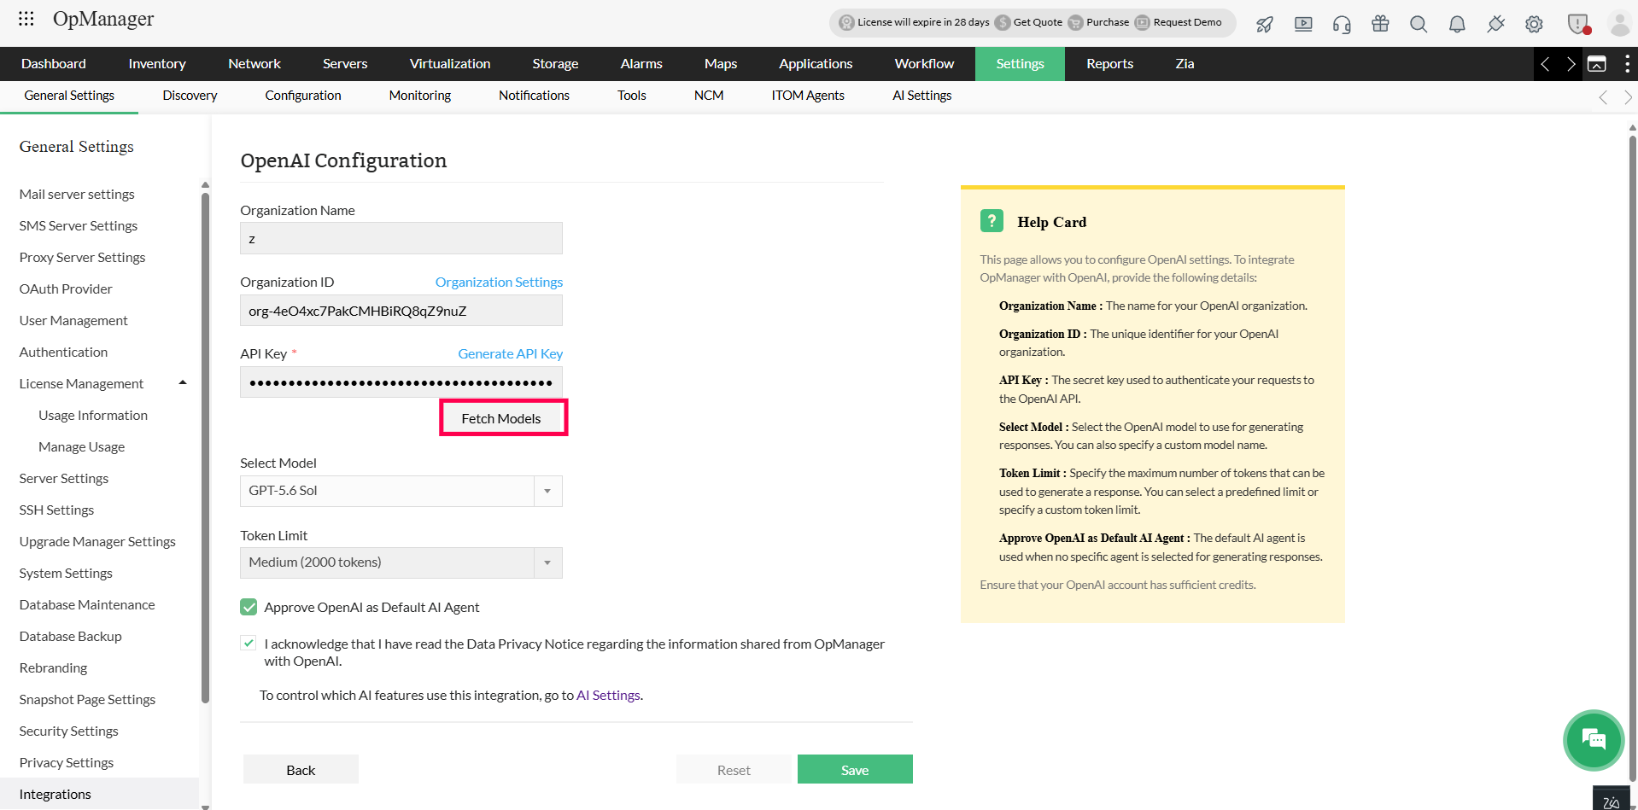Screen dimensions: 1638x810
Task: Open the Token Limit dropdown
Action: [x=401, y=562]
